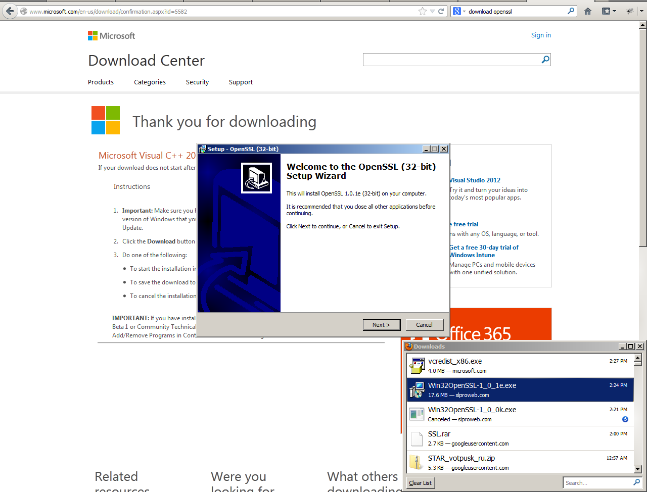The width and height of the screenshot is (647, 492).
Task: Click the Downloads list scroll up arrow
Action: pos(638,358)
